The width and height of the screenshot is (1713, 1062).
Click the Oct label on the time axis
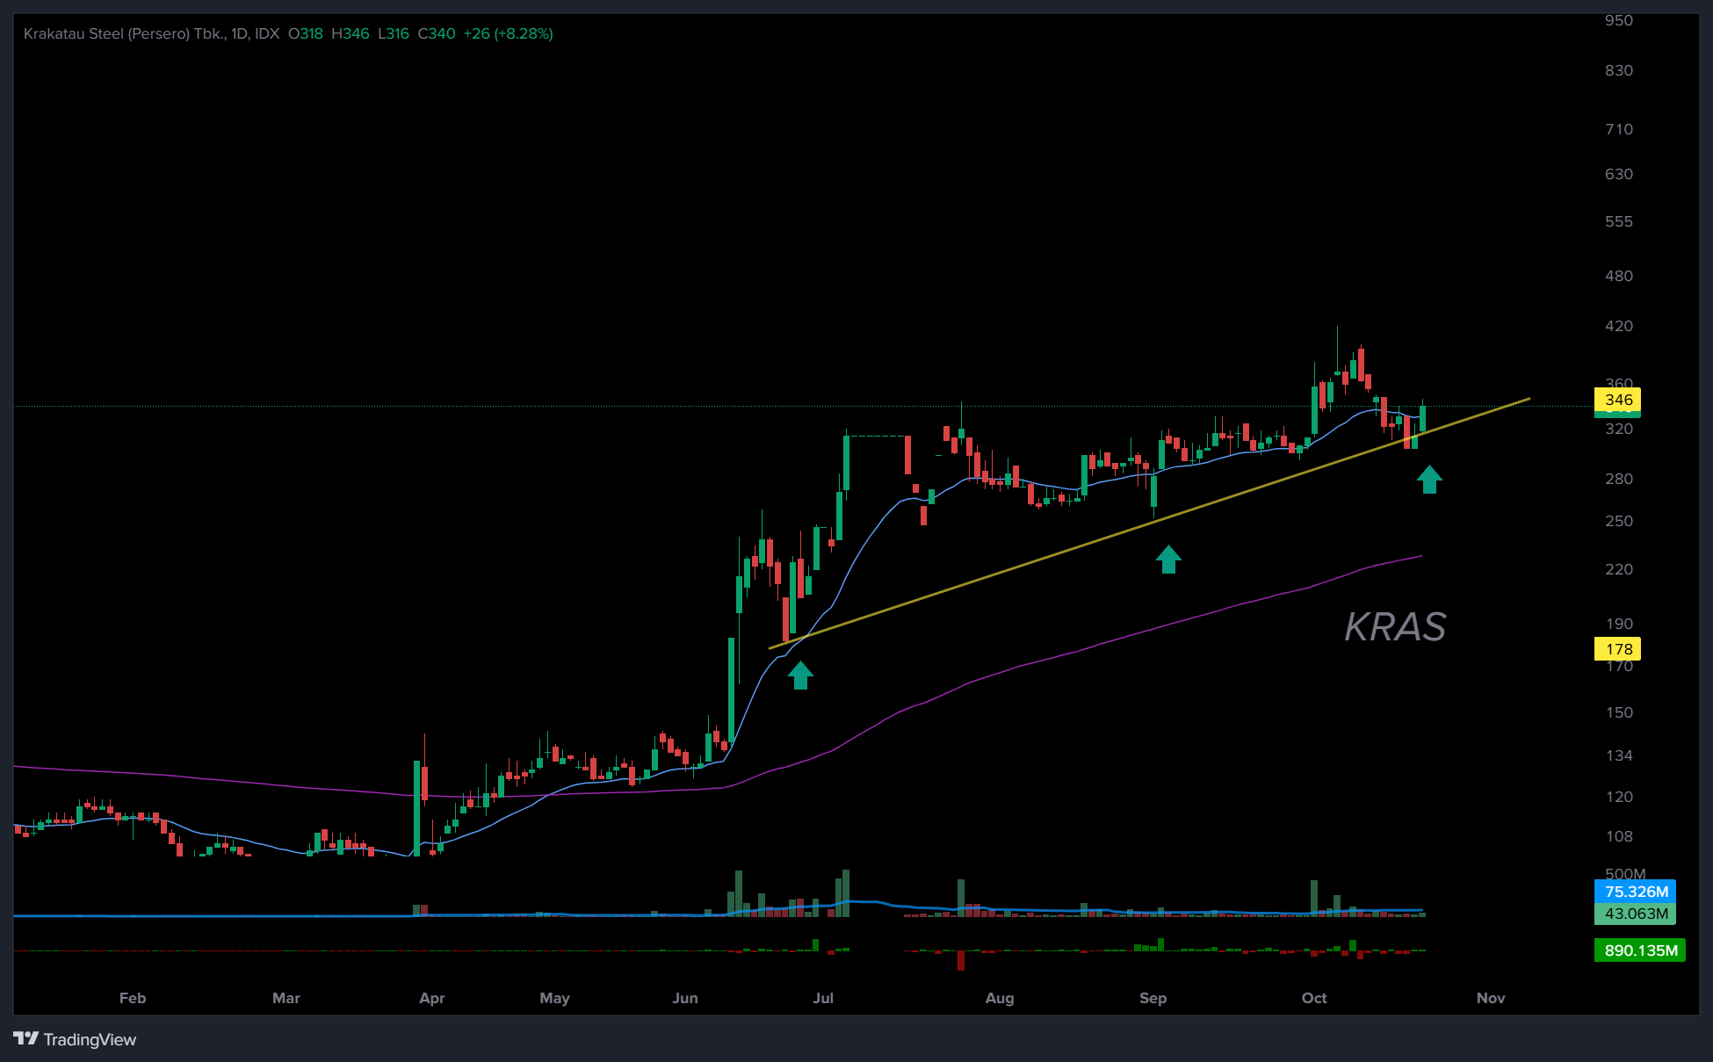point(1314,998)
